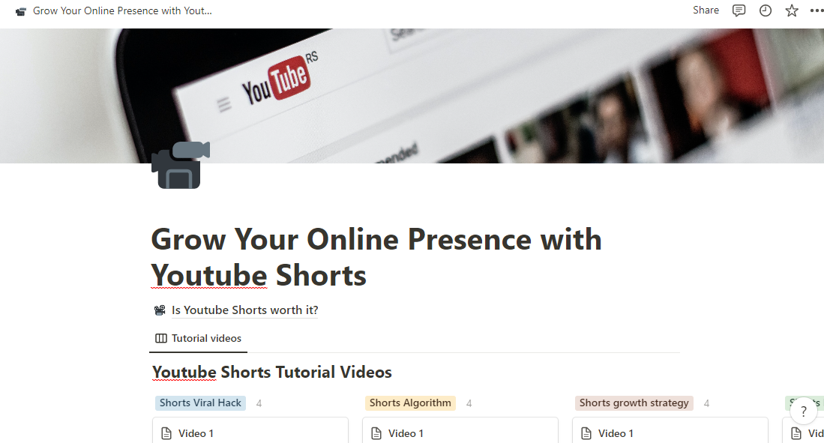824x443 pixels.
Task: Click page icon on Shorts Algorithm Video 1
Action: (x=376, y=433)
